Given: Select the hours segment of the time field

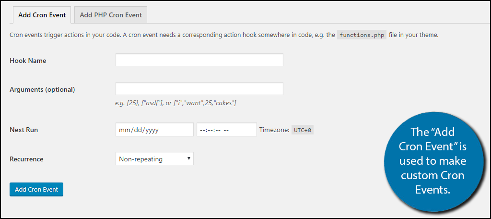Looking at the screenshot, I should 202,130.
